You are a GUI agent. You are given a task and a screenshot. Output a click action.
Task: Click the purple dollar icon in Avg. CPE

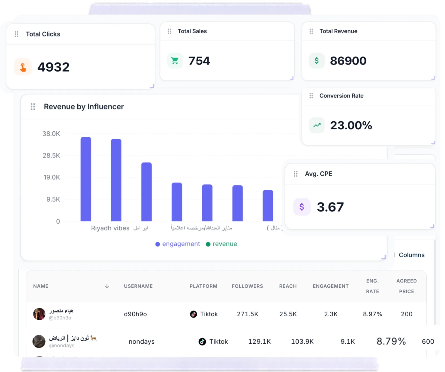click(x=302, y=207)
